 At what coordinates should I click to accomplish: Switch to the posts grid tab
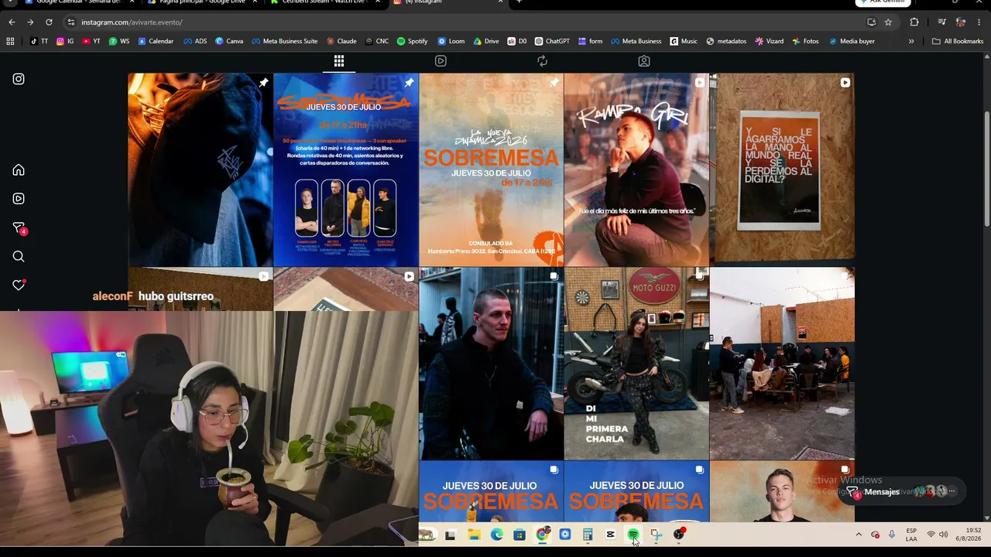pos(339,61)
